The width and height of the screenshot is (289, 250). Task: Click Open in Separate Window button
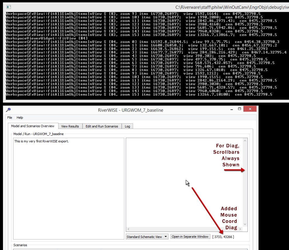point(190,237)
